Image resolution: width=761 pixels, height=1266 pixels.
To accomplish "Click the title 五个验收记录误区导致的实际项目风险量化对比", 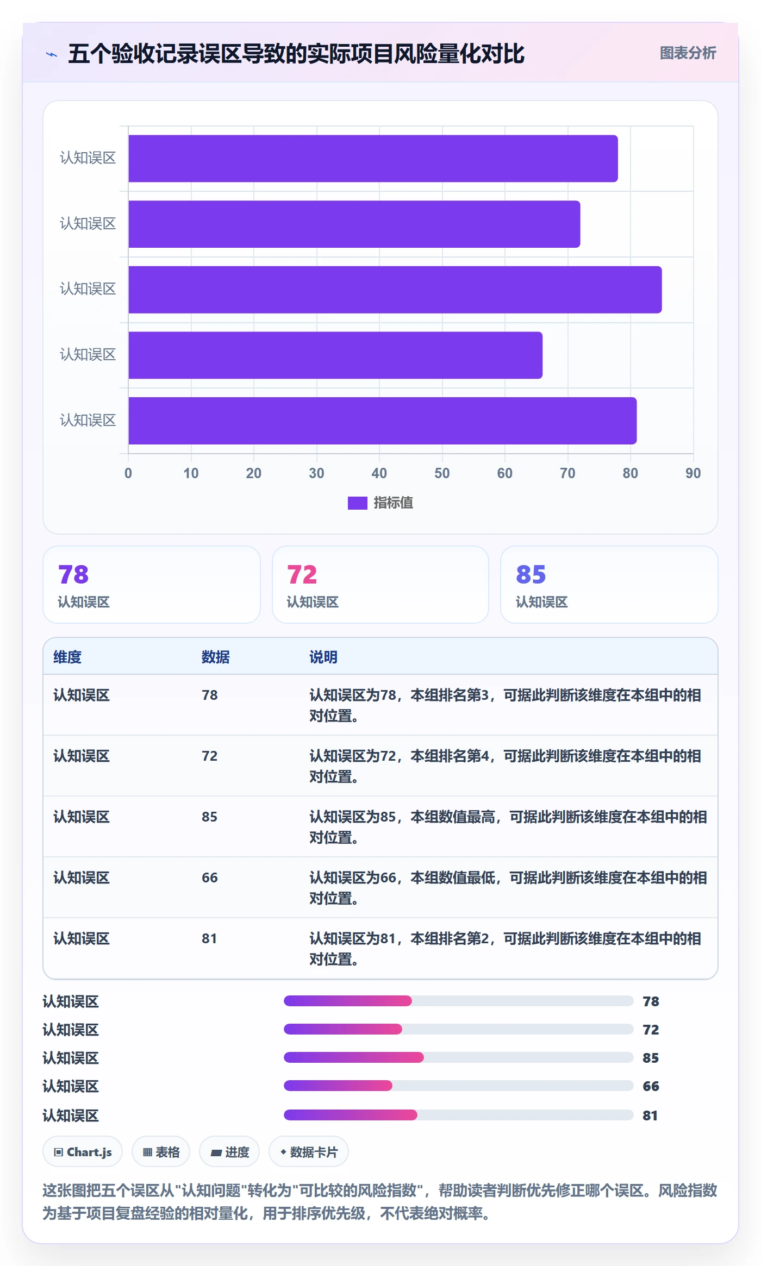I will click(x=296, y=54).
